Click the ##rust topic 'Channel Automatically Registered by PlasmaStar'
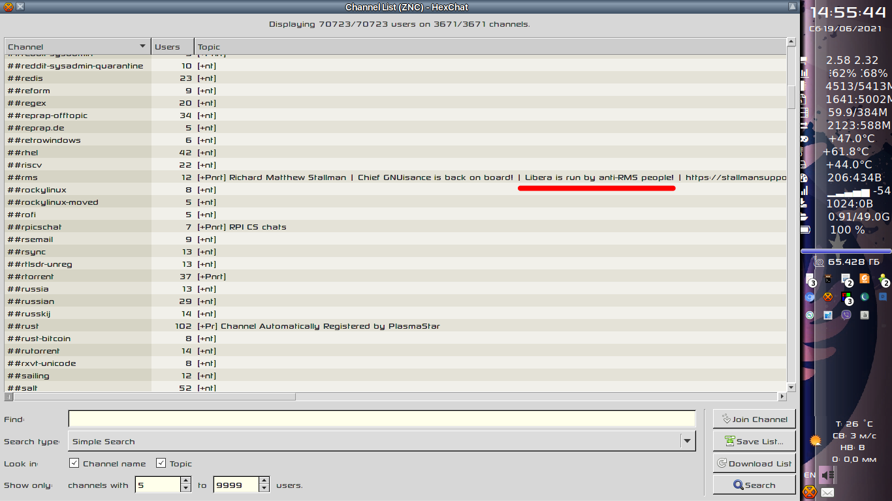The width and height of the screenshot is (892, 501). pyautogui.click(x=330, y=326)
